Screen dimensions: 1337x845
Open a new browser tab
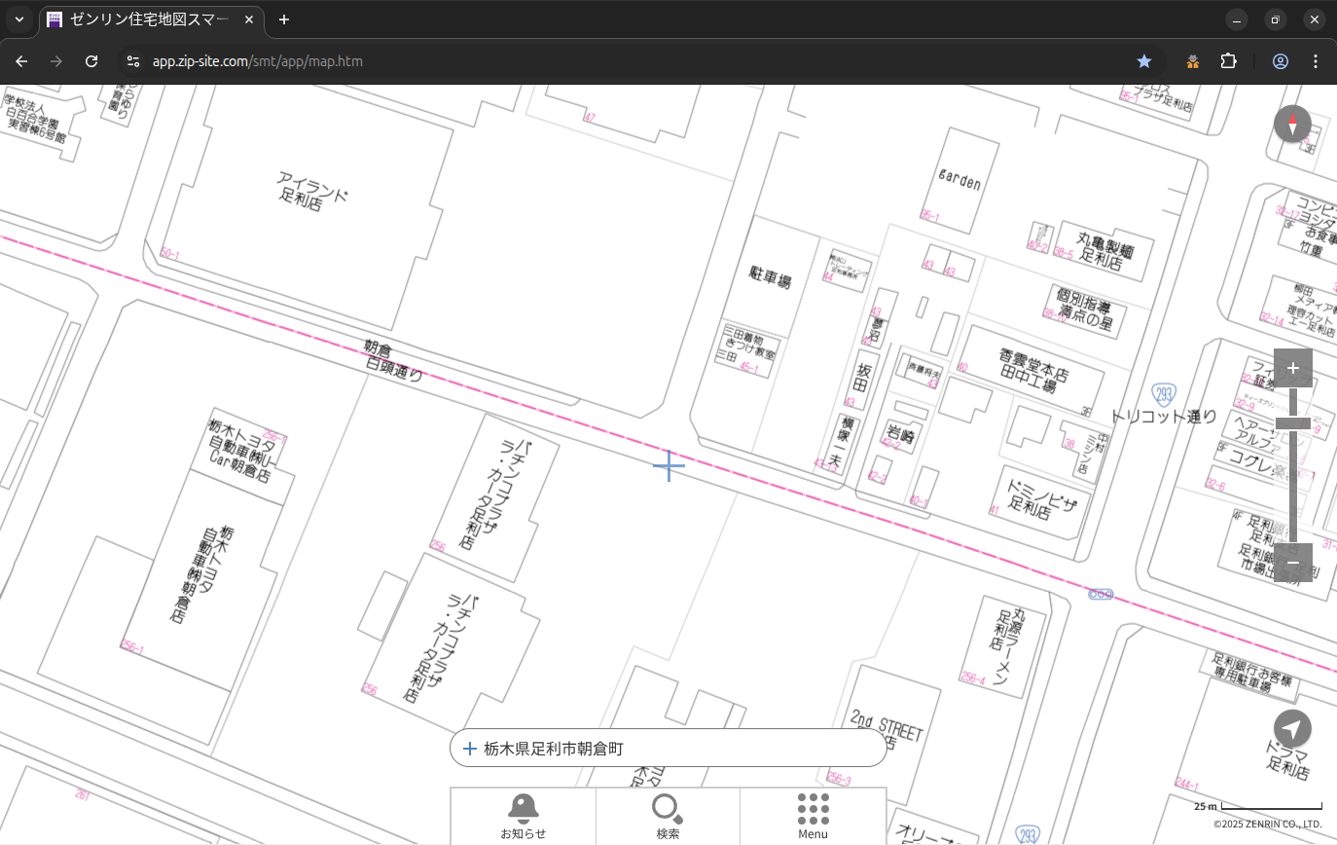pyautogui.click(x=284, y=19)
